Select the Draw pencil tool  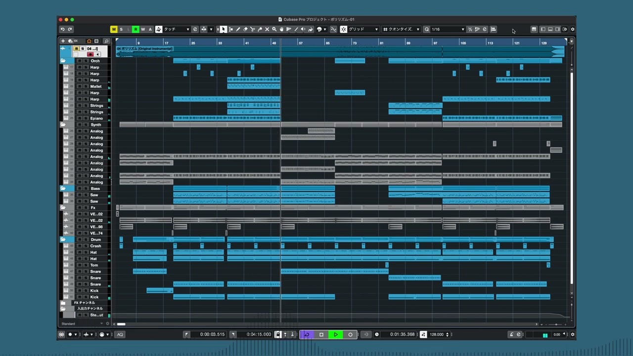pos(238,29)
